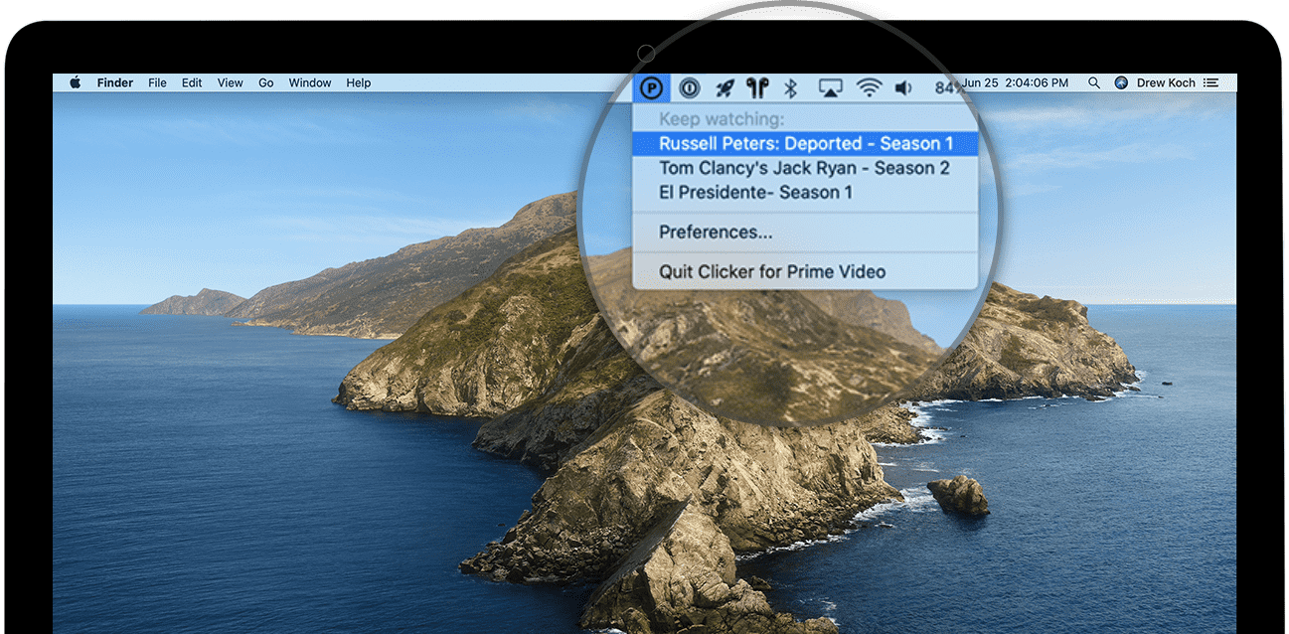Open the AirPlay display menu
Image resolution: width=1289 pixels, height=634 pixels.
[x=831, y=88]
